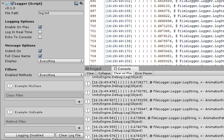This screenshot has width=224, height=140.
Task: Toggle Error Pause in Console
Action: pyautogui.click(x=143, y=73)
